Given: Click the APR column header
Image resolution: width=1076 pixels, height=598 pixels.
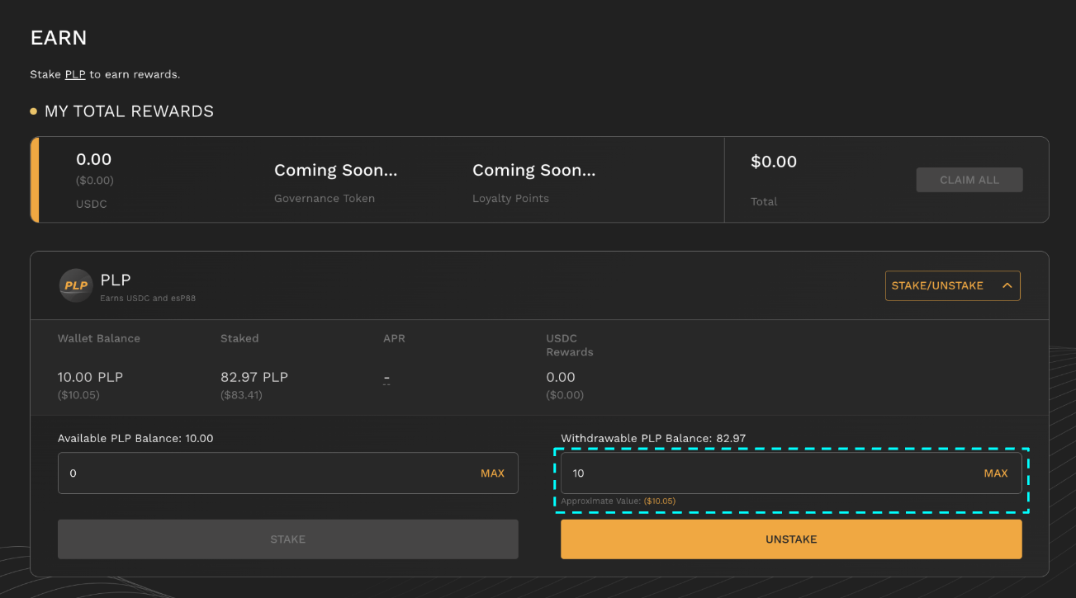Looking at the screenshot, I should coord(394,338).
